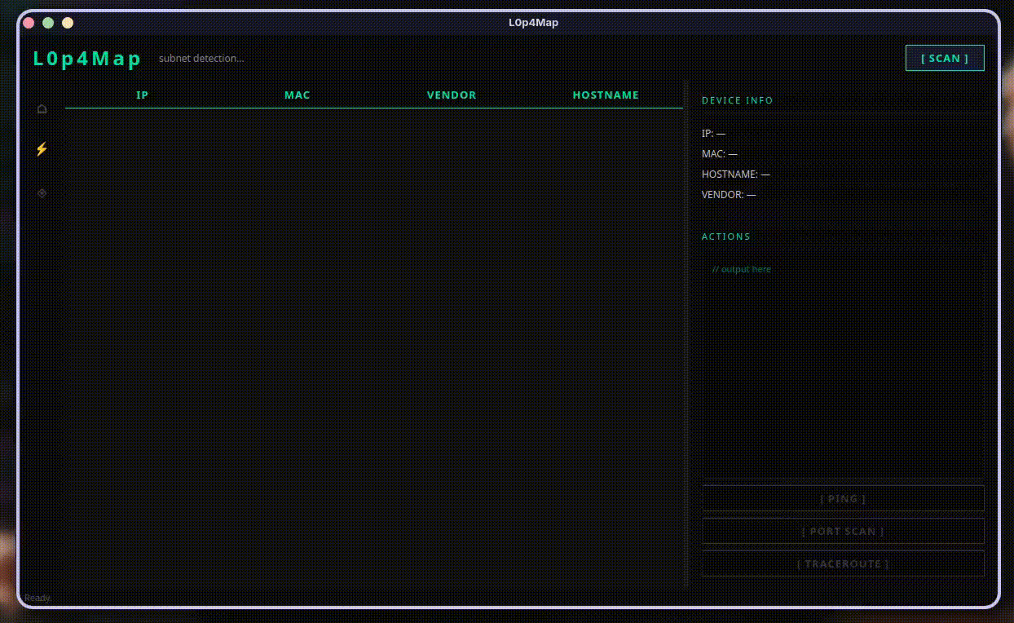Sort table by MAC column header

[x=297, y=95]
